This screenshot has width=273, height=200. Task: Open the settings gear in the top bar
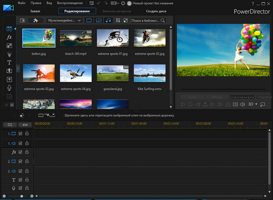click(123, 3)
